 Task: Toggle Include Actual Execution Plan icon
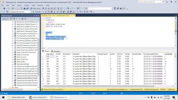(x=58, y=12)
